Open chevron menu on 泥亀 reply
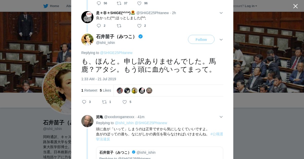304x159 pixels. [221, 117]
